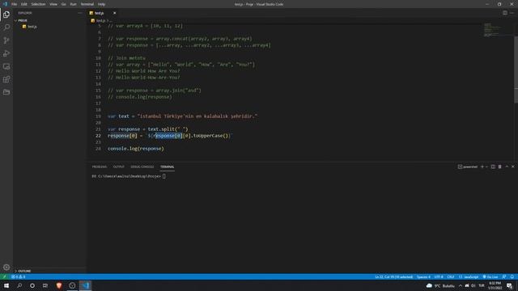This screenshot has height=291, width=518.
Task: Open the Manage gear menu
Action: (6, 268)
